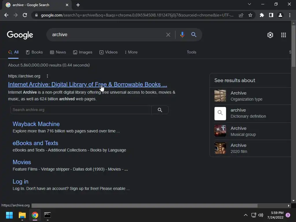Screen dimensions: 296x222
Task: Click the Search archive.org input field
Action: 81,110
